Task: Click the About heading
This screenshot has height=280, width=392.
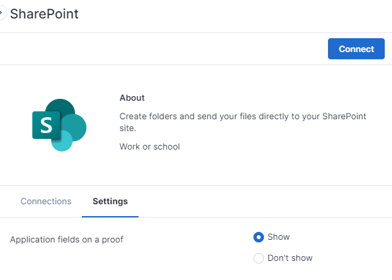Action: 132,98
